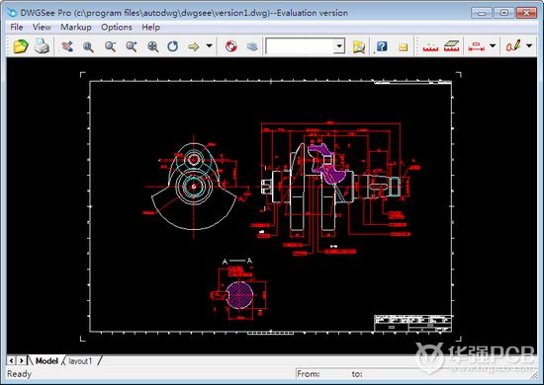544x385 pixels.
Task: Select the pan hand tool
Action: coord(67,46)
